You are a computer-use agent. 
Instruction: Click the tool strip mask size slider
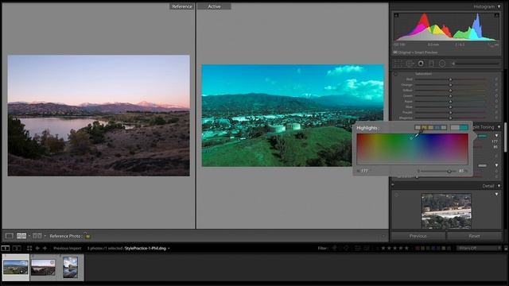point(476,64)
